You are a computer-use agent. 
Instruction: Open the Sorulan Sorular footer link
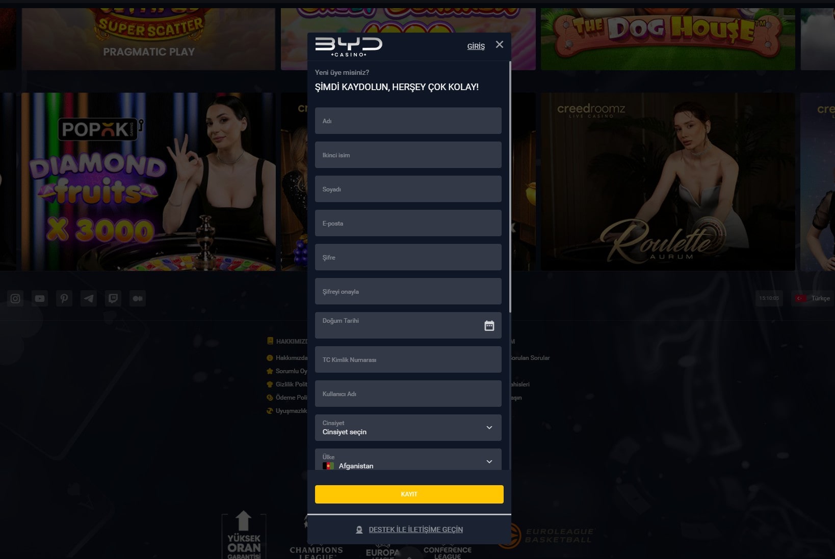coord(530,358)
